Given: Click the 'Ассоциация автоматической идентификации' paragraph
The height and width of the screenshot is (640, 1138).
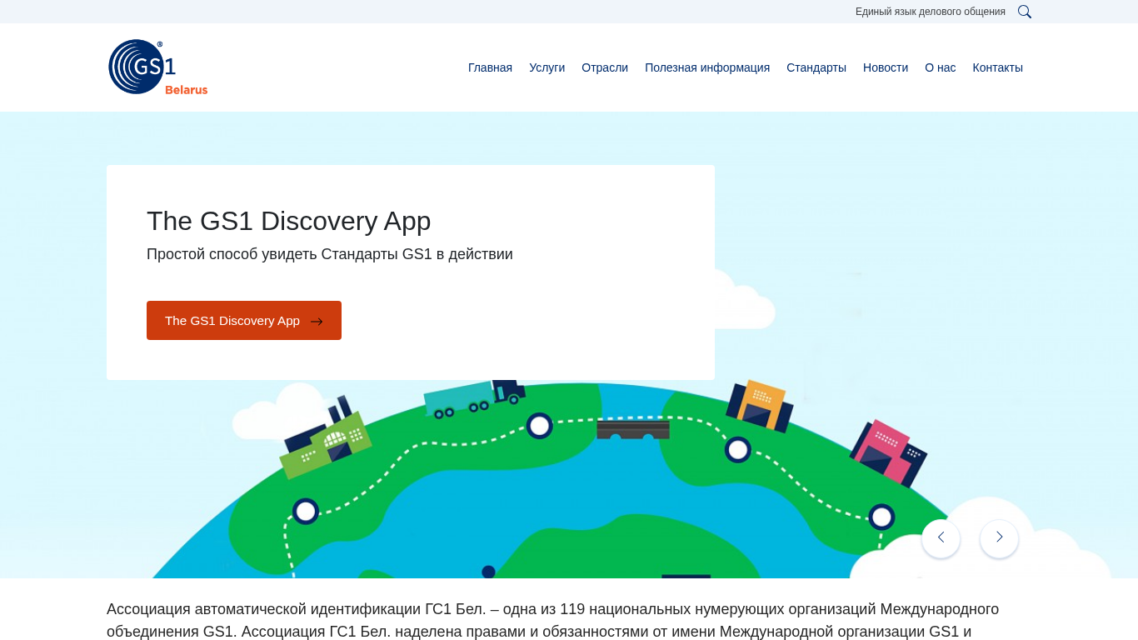Looking at the screenshot, I should pyautogui.click(x=553, y=620).
